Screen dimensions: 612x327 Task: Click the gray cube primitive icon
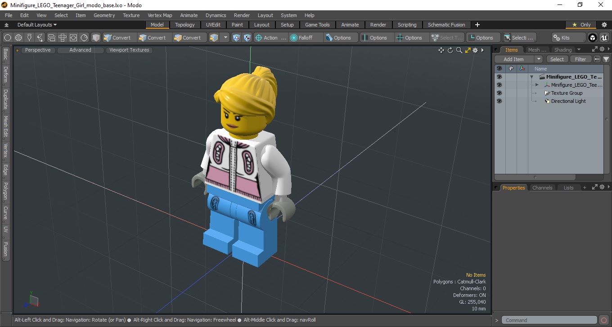point(96,38)
